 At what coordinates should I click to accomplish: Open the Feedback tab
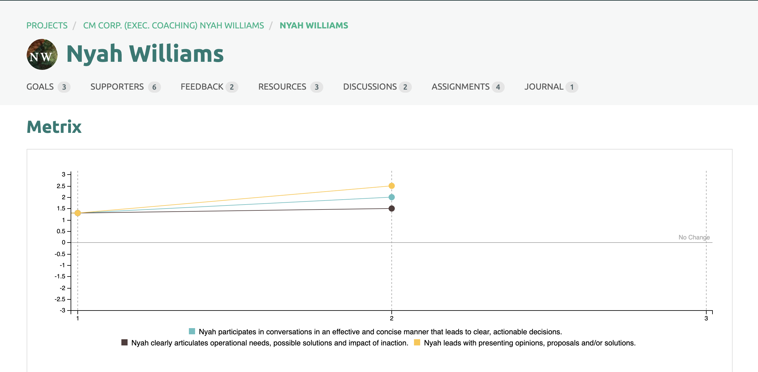pyautogui.click(x=209, y=87)
